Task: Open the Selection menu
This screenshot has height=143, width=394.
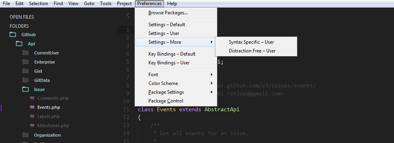Action: coord(39,4)
